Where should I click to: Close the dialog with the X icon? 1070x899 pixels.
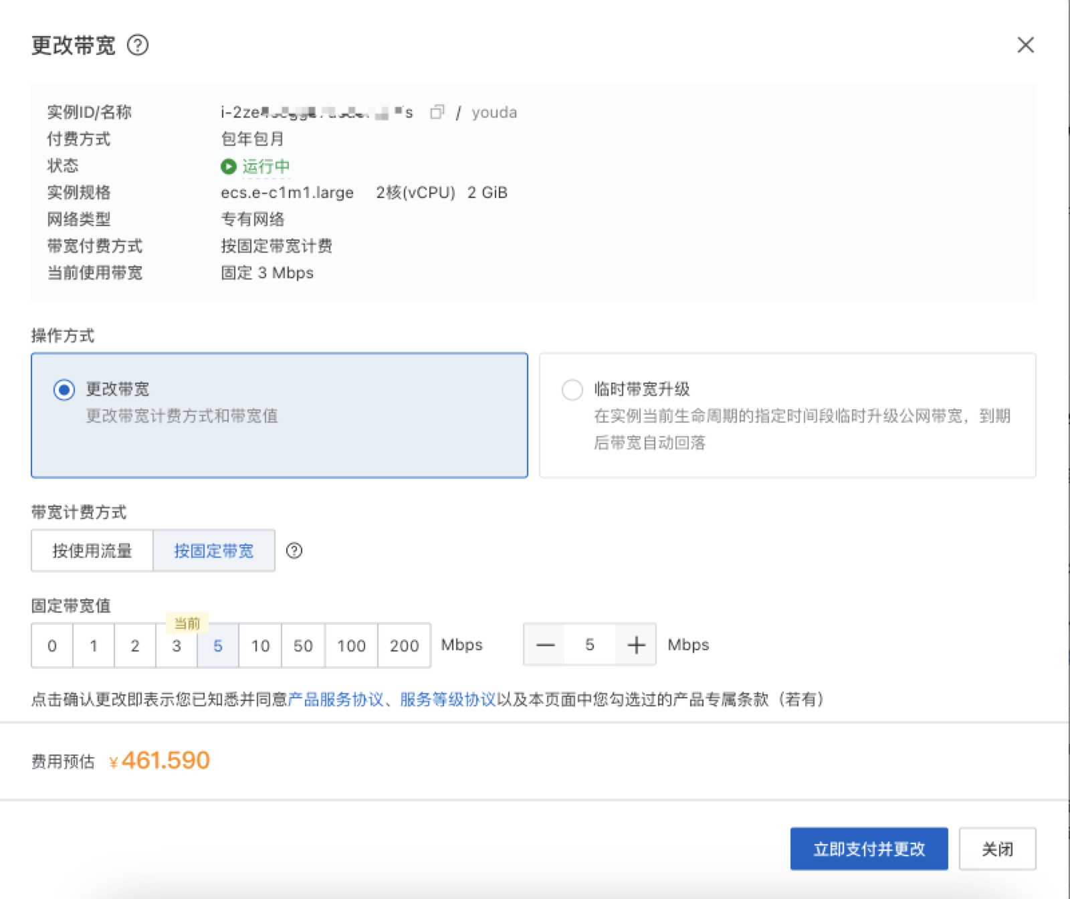(1025, 45)
